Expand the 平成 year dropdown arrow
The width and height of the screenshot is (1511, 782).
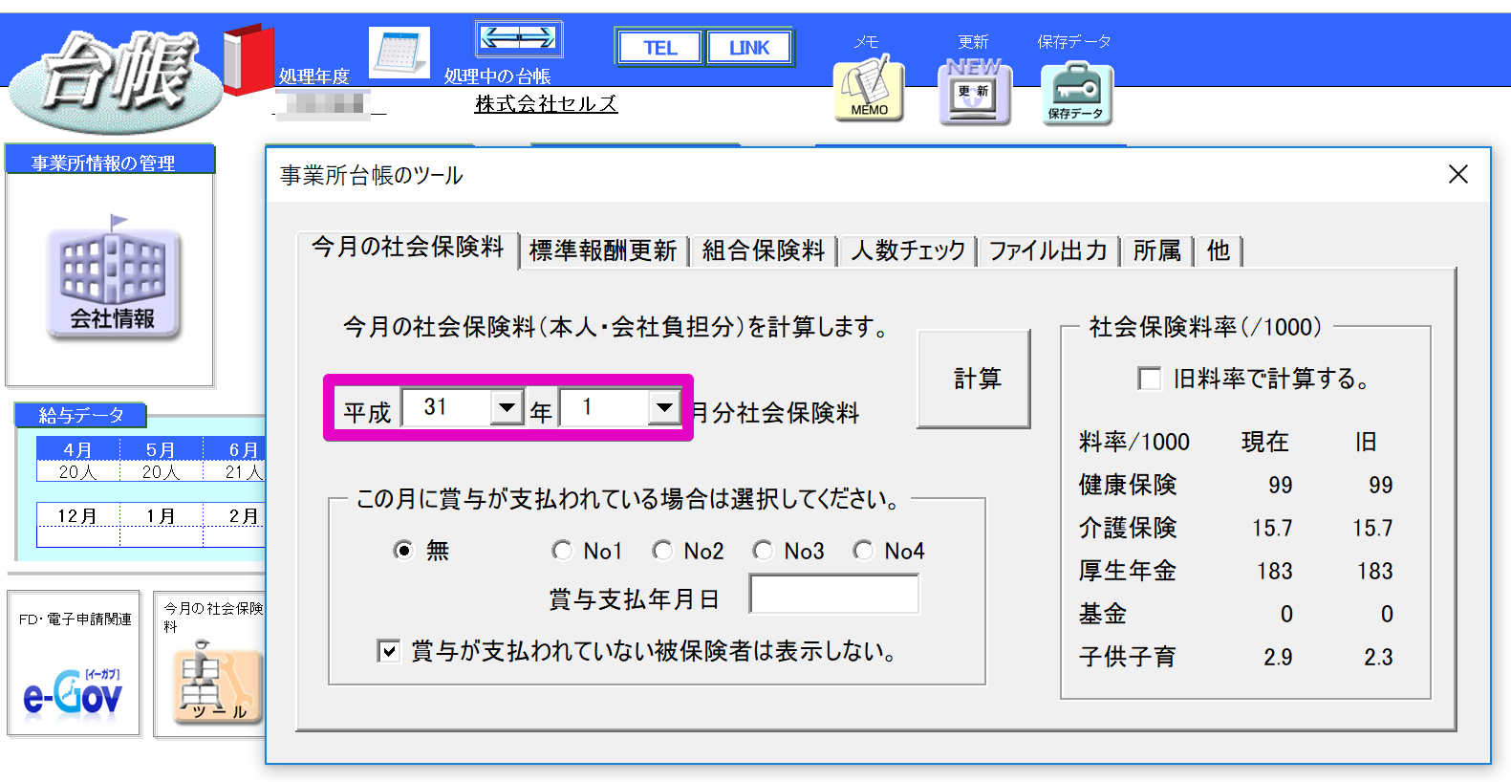coord(507,407)
